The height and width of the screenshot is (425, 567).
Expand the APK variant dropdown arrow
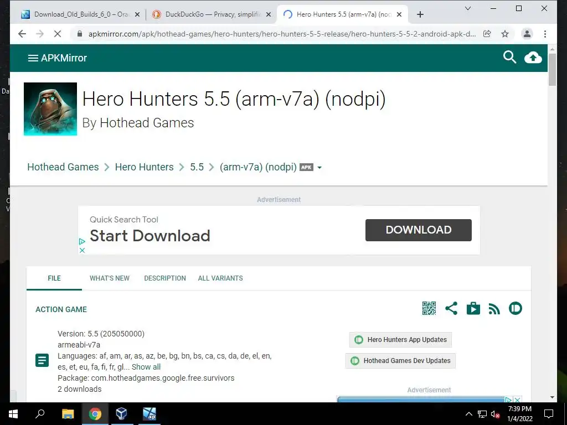tap(319, 168)
